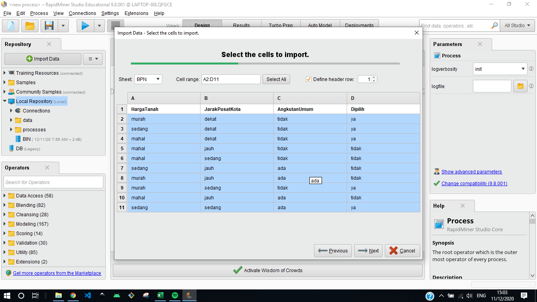This screenshot has height=302, width=537.
Task: Open the dropdown arrow beside the save icon
Action: click(63, 26)
